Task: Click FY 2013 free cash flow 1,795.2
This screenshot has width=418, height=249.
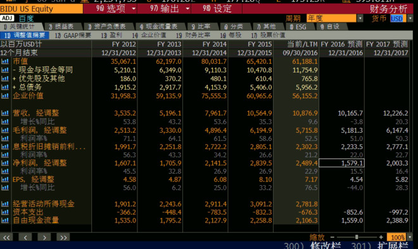Action: click(x=170, y=221)
